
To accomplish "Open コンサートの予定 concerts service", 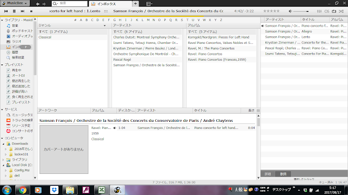I will [20, 131].
